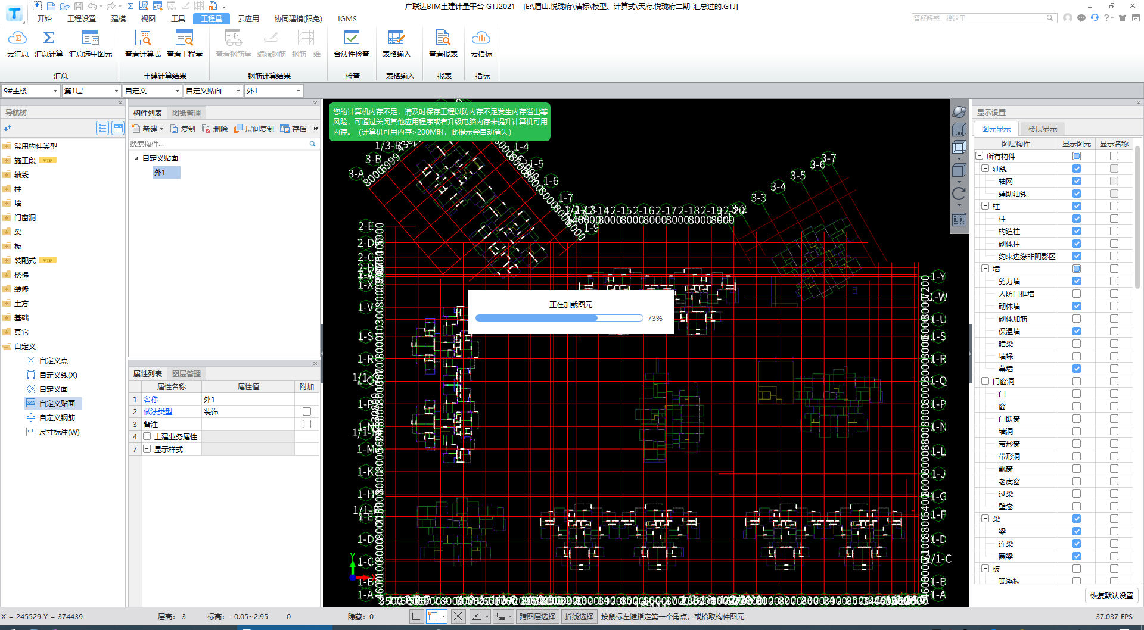Open 第1层 floor dropdown
Screen dimensions: 1144x630
tap(92, 91)
